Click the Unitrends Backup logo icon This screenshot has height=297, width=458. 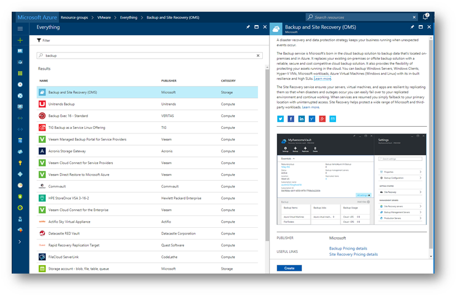(x=42, y=104)
